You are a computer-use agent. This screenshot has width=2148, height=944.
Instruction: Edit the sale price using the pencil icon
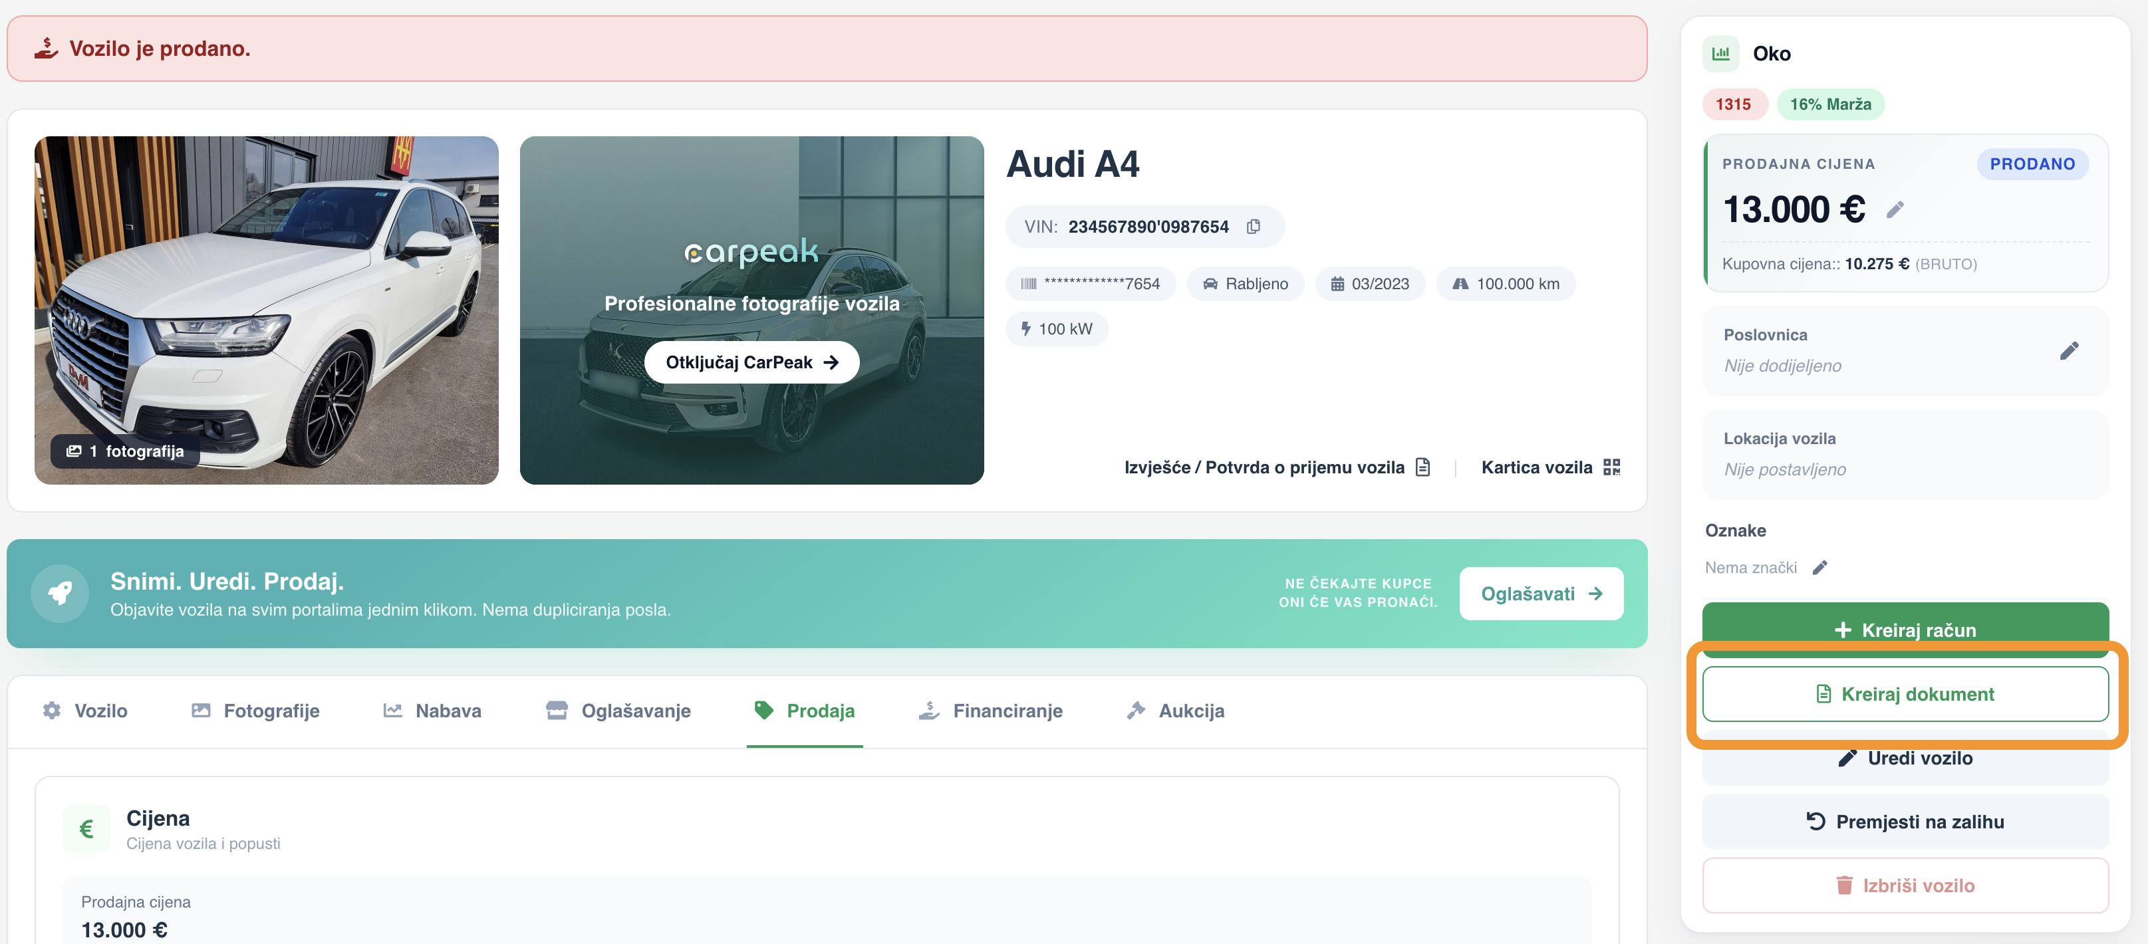point(1895,209)
